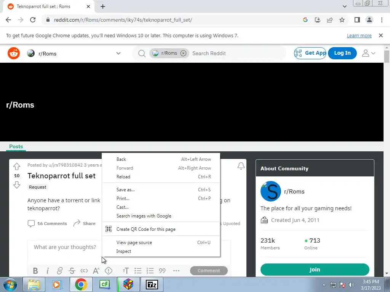This screenshot has width=390, height=292.
Task: Select Create QR Code for this page
Action: pos(161,229)
